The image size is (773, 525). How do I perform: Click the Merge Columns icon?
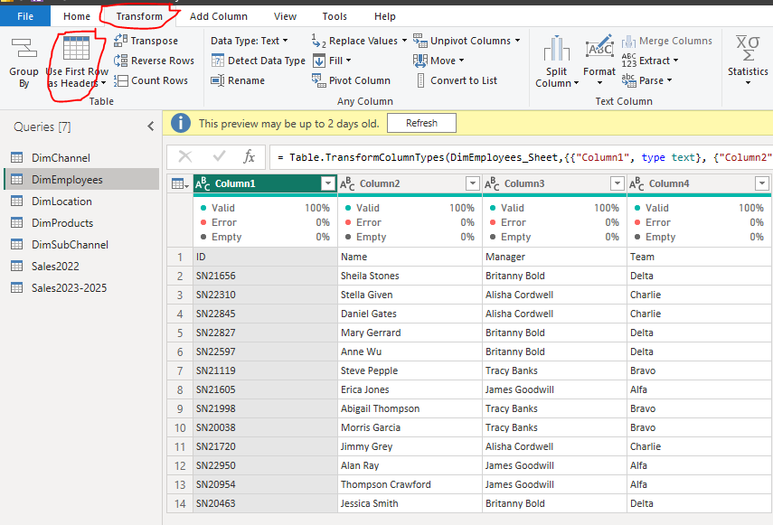[x=628, y=41]
